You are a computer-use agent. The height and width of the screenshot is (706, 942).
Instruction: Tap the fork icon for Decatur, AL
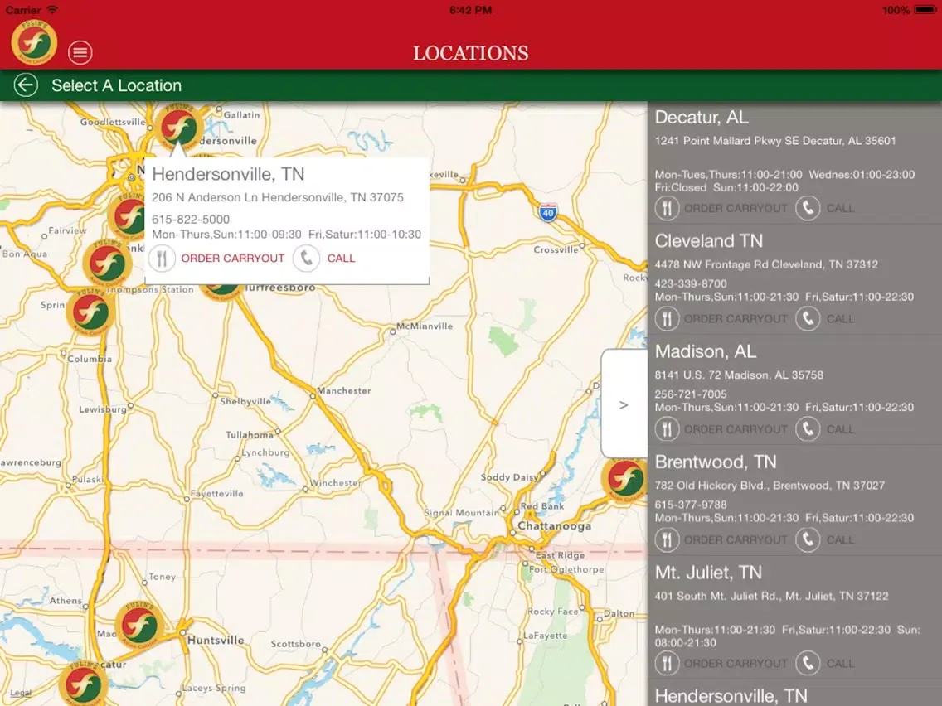(x=667, y=208)
